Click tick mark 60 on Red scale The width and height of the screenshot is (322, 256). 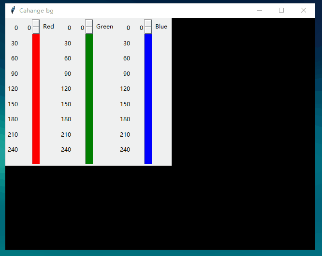tap(15, 58)
